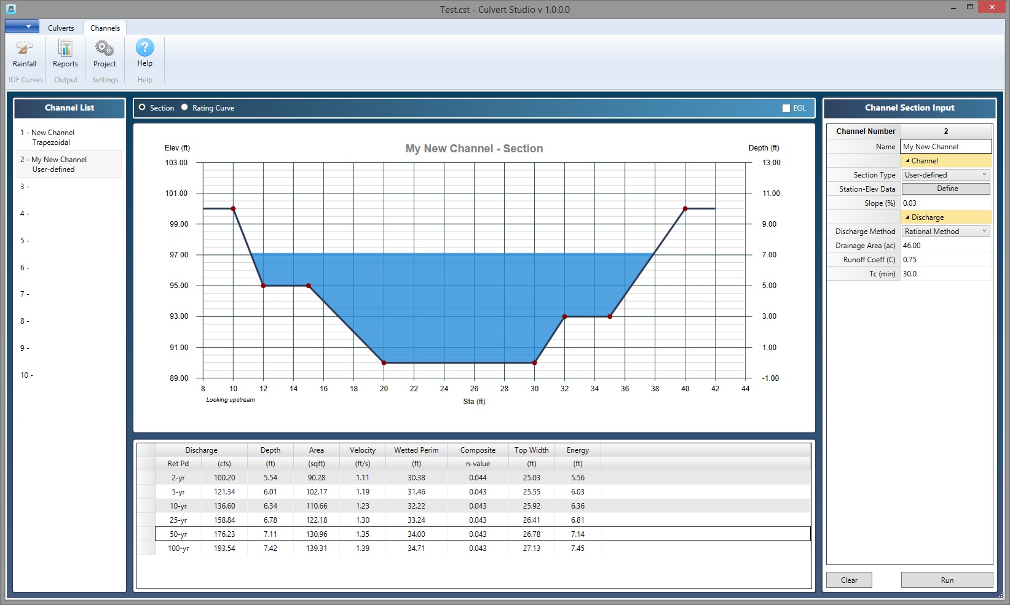Collapse the Discharge group expander
This screenshot has width=1010, height=605.
(907, 217)
